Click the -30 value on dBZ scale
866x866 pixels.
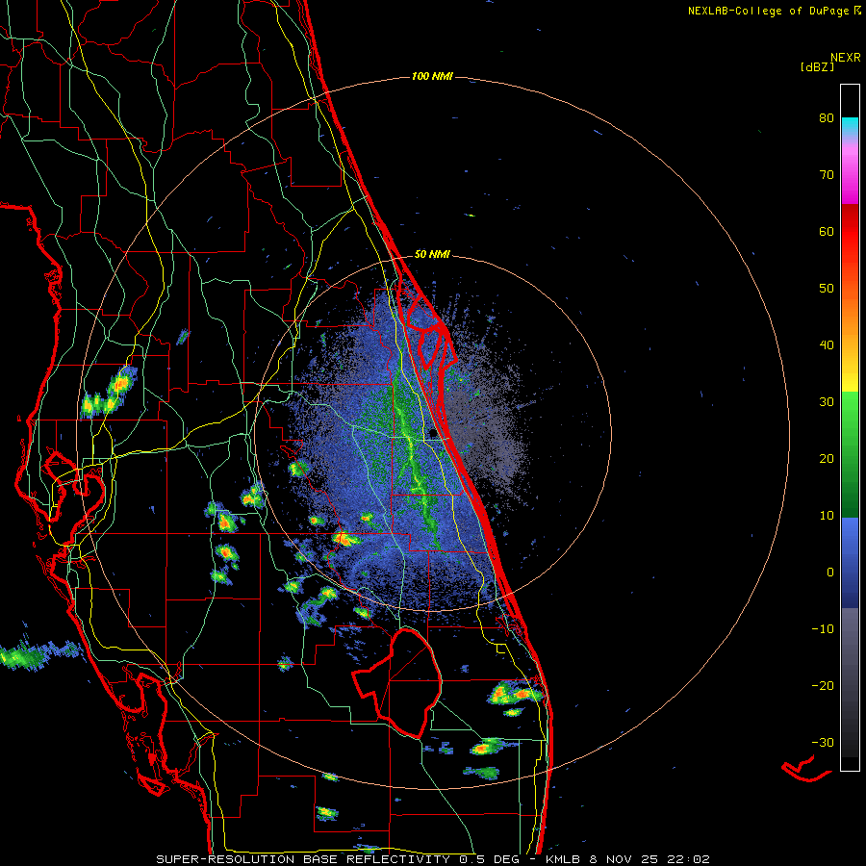click(823, 742)
